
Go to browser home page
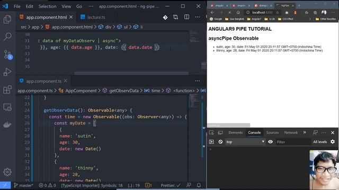point(238,13)
